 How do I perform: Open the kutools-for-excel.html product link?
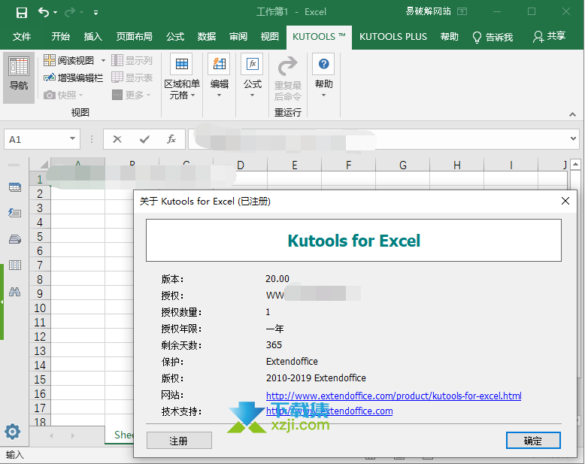click(393, 396)
